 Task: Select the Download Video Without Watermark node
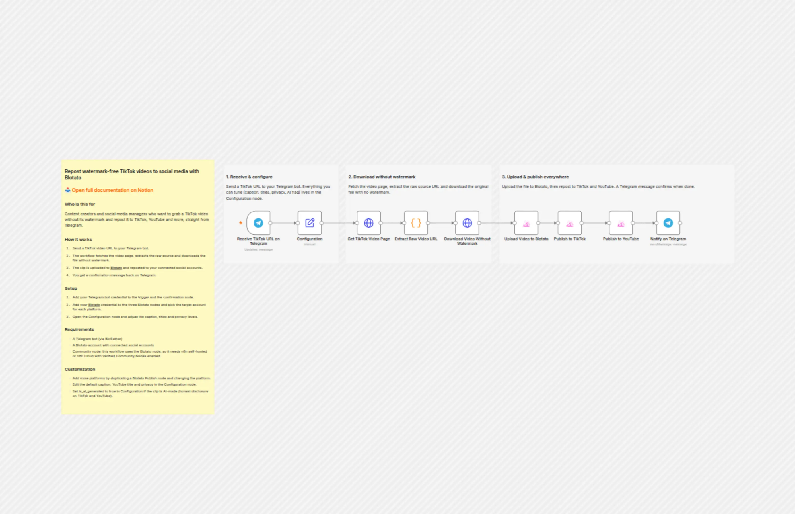tap(467, 223)
